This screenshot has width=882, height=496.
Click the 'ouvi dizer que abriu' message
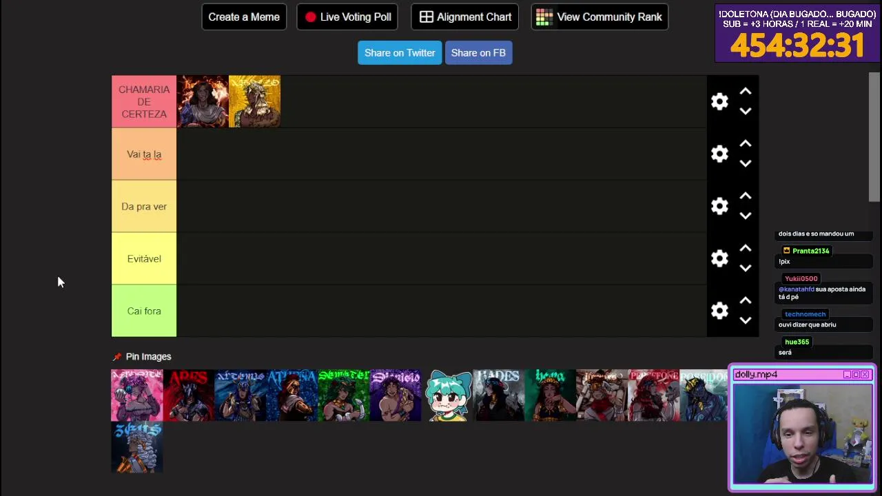[807, 324]
